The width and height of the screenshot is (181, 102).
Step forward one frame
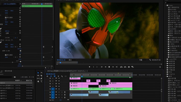[113, 67]
